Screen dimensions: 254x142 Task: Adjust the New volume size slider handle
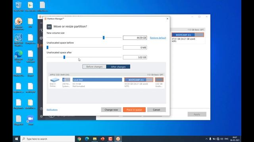[104, 38]
